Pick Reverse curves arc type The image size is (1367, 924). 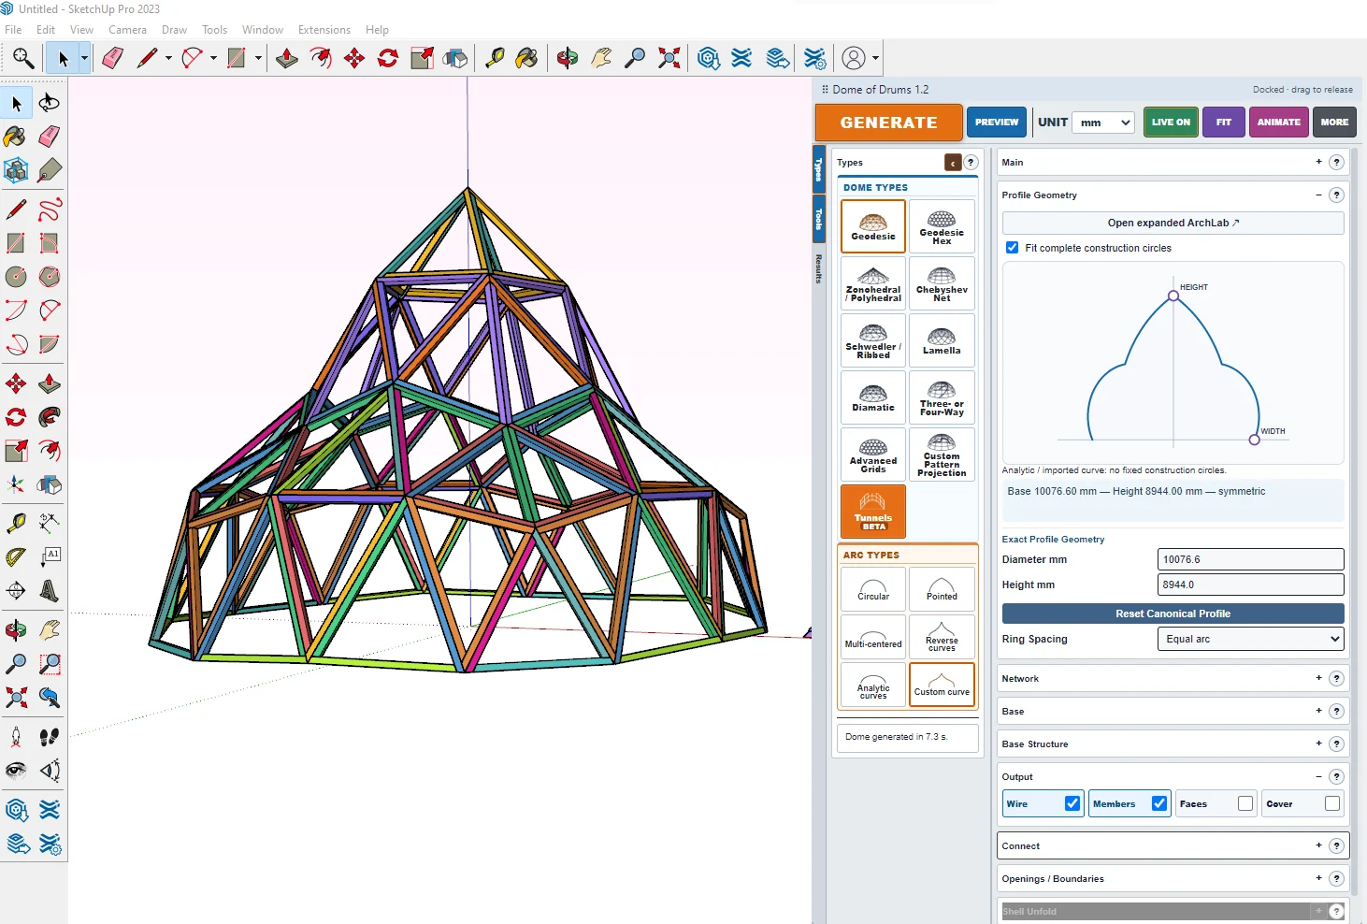[x=942, y=637]
